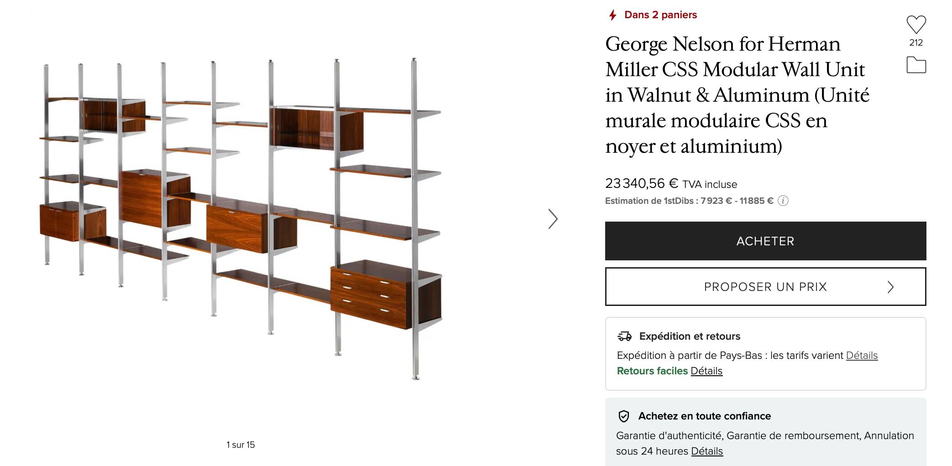Open the folder icon to save listing
Screen dimensions: 952x466
[916, 66]
